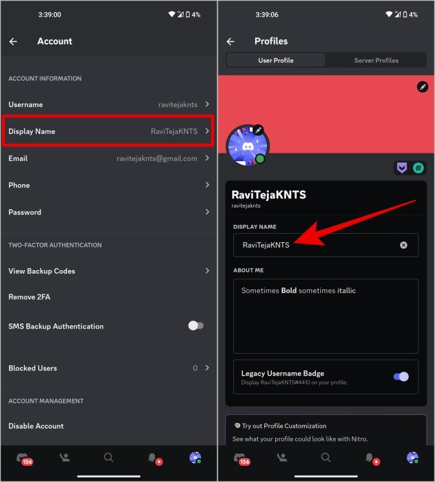
Task: Open Friends tab in Profiles screen bottom bar
Action: 282,458
